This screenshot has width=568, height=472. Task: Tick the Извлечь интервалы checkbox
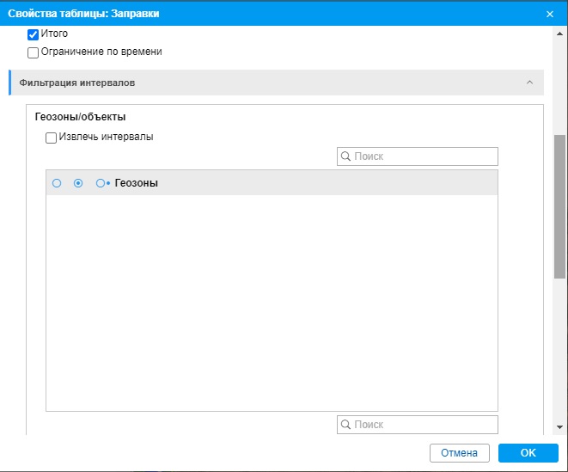[52, 138]
